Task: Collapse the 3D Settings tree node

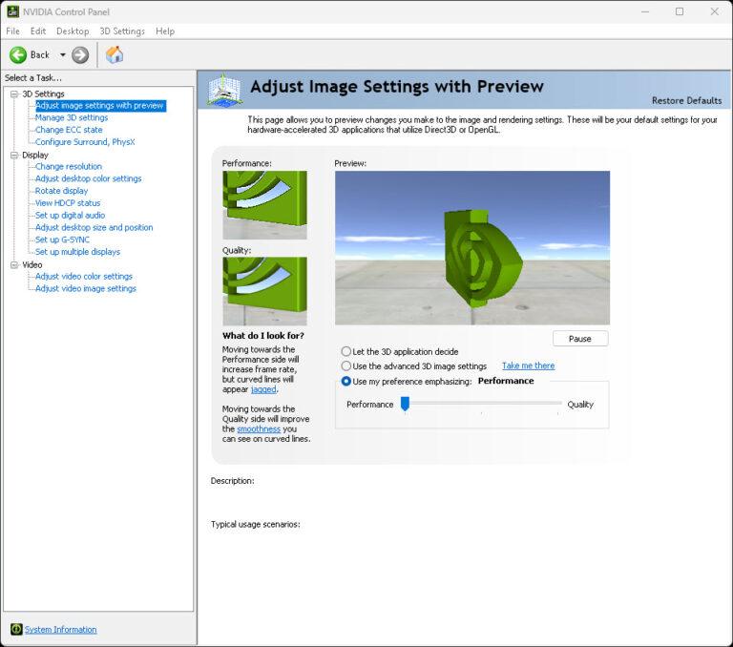Action: coord(14,94)
